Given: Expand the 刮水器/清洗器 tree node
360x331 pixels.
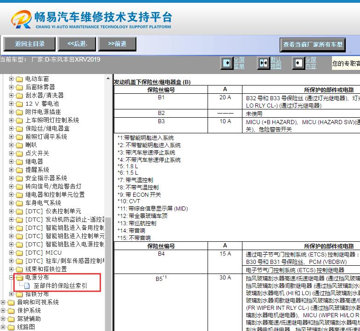Looking at the screenshot, I should [11, 96].
